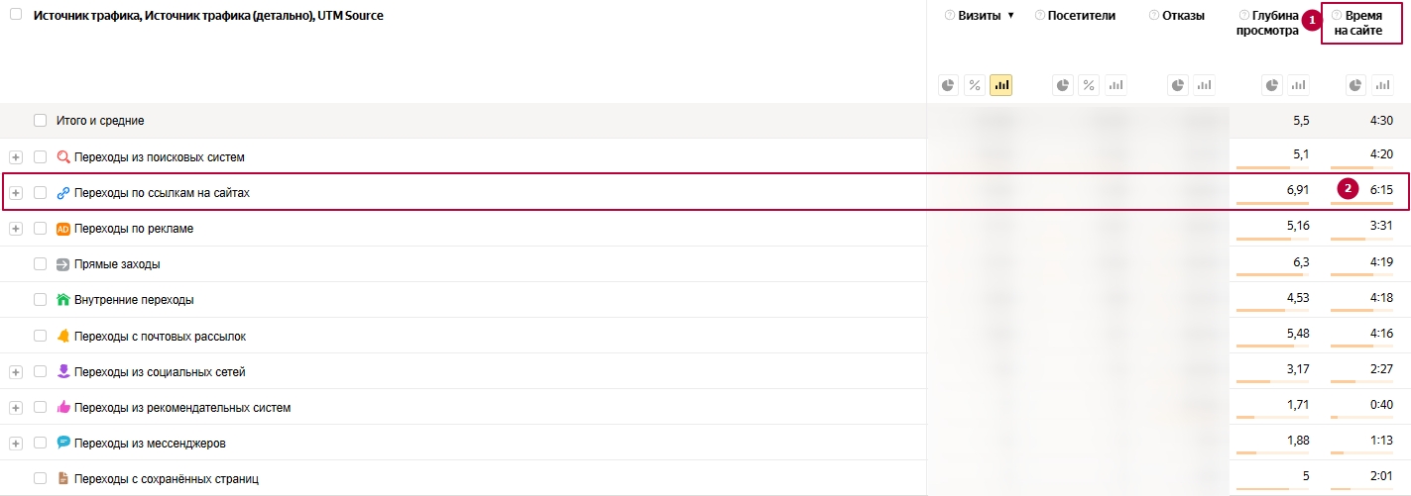Select all rows with header checkbox
This screenshot has width=1411, height=496.
(x=16, y=15)
